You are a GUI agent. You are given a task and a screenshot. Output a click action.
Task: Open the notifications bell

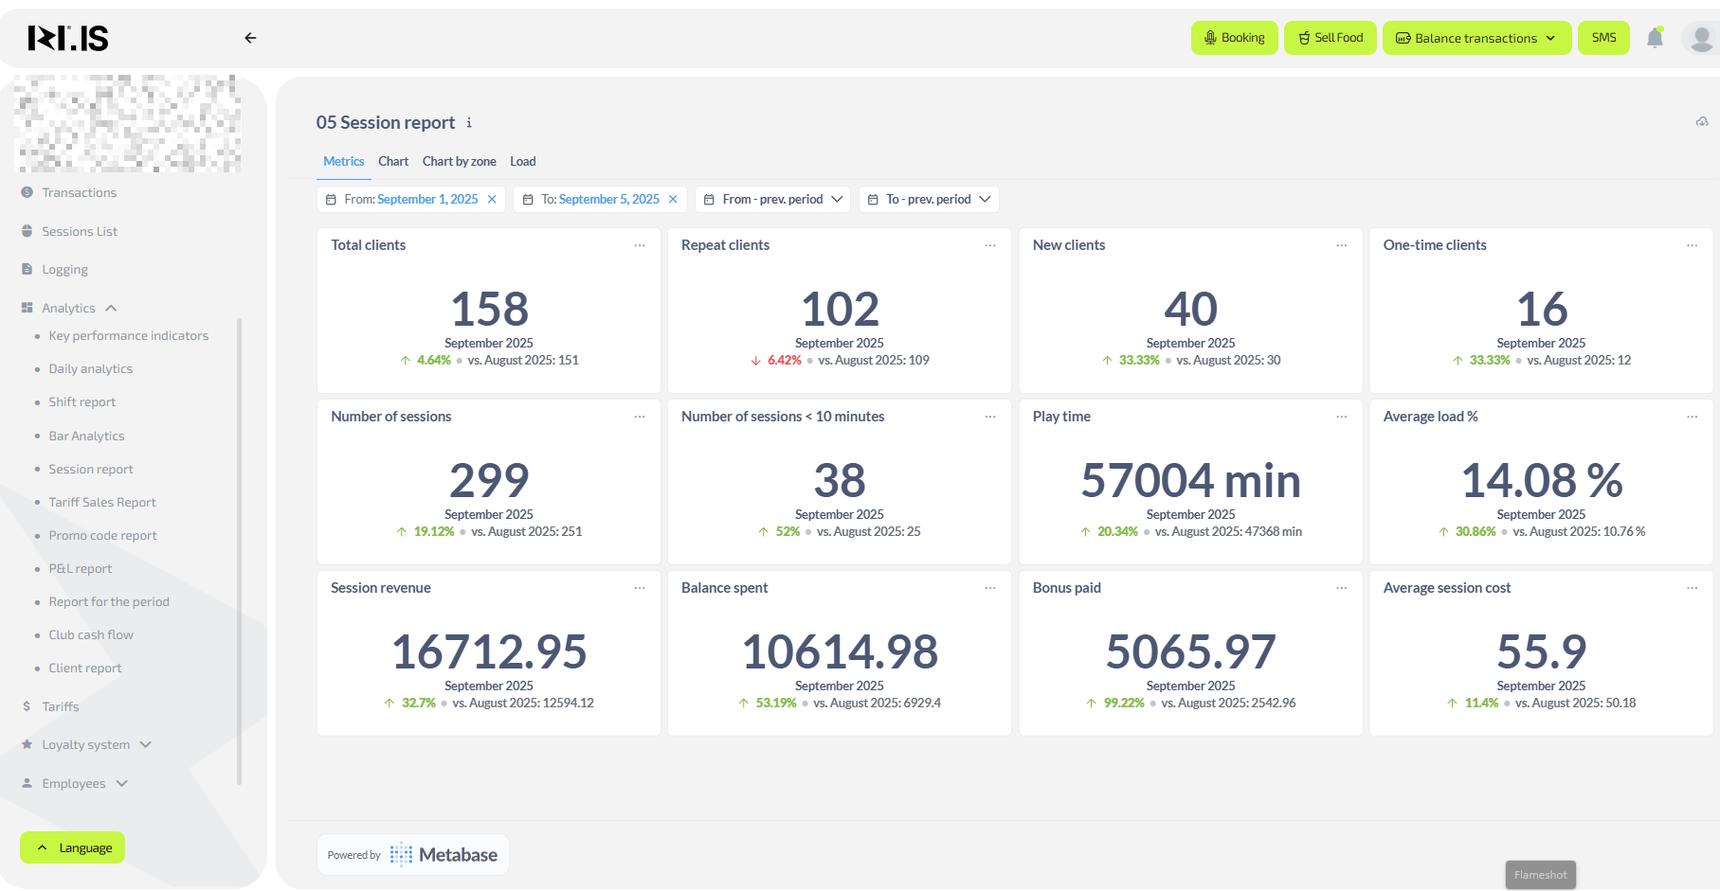point(1655,38)
